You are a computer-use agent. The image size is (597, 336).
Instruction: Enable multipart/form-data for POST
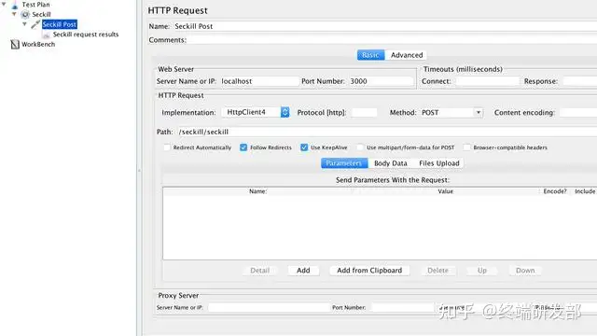coord(360,147)
